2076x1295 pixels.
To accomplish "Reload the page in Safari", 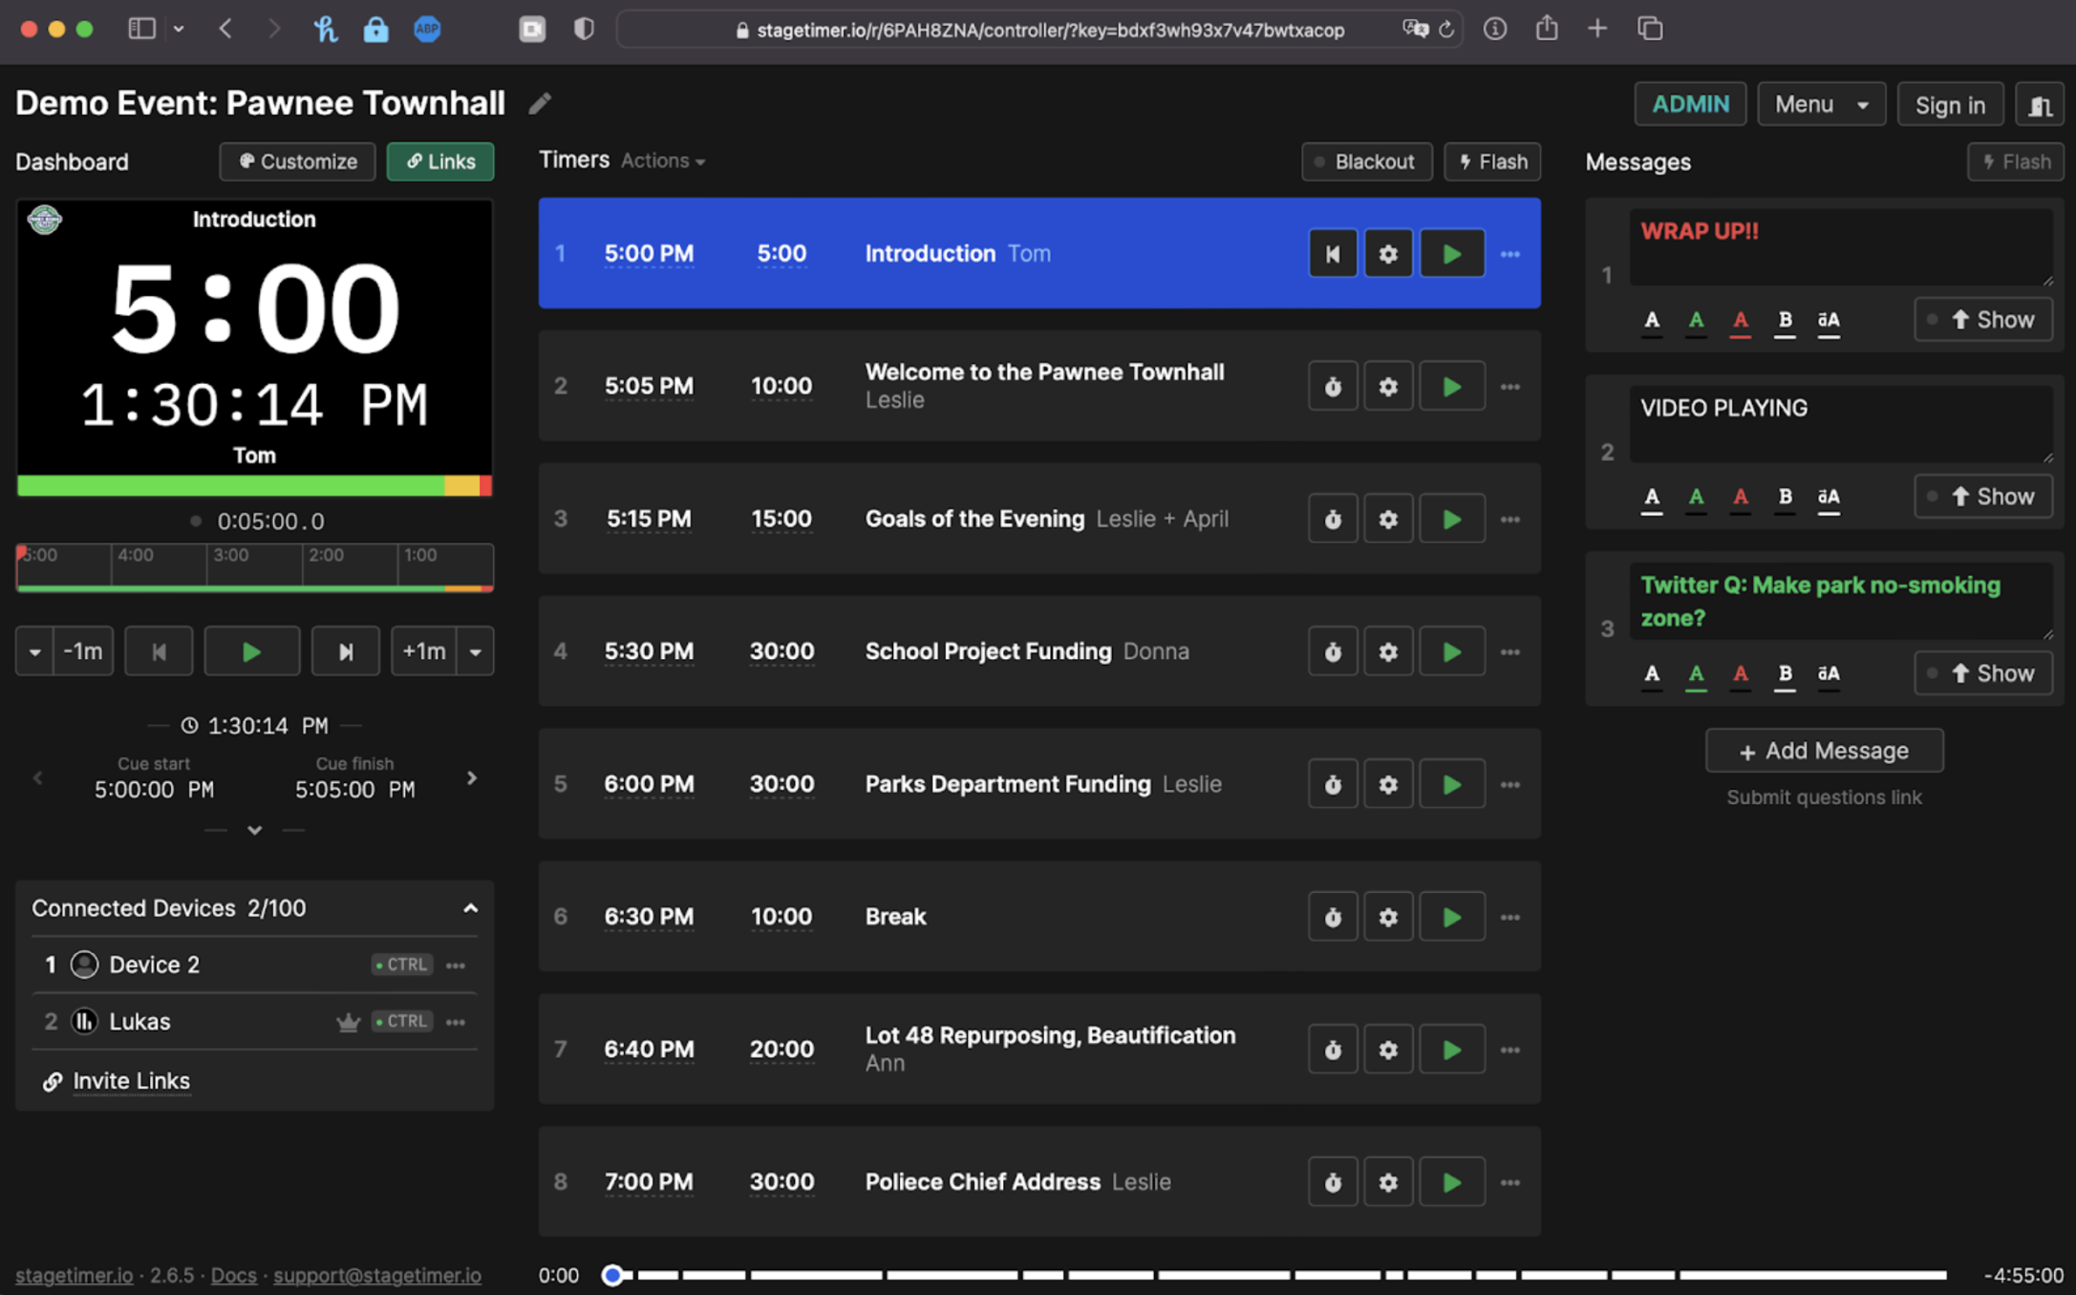I will tap(1446, 30).
